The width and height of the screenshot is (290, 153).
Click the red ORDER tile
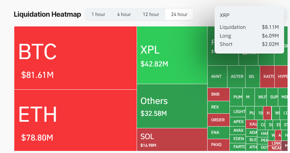tap(218, 120)
